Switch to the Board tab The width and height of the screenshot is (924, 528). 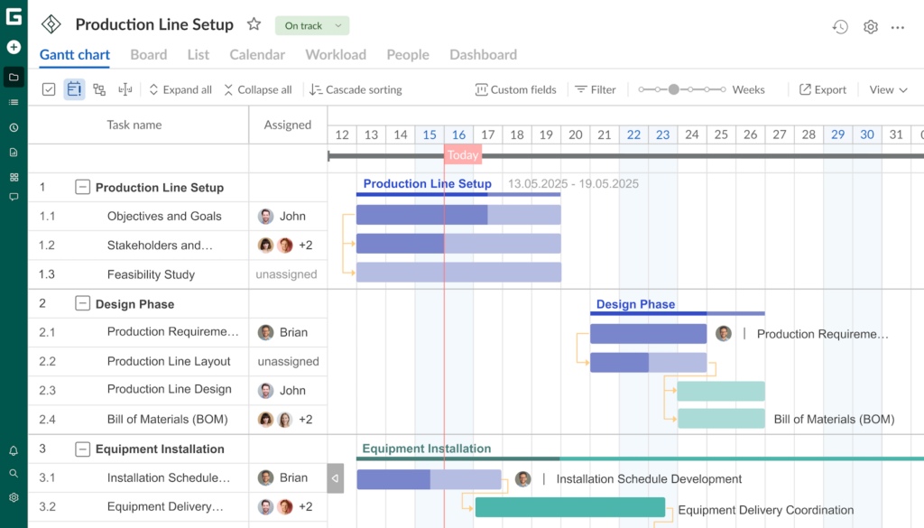coord(148,55)
